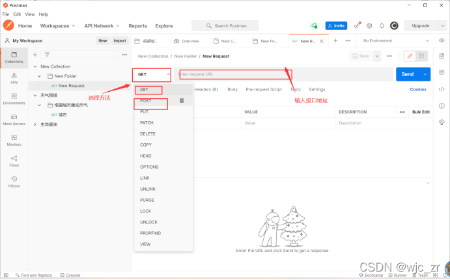Click the delete icon beside POST option
Viewport: 450px width, 280px height.
pyautogui.click(x=182, y=100)
